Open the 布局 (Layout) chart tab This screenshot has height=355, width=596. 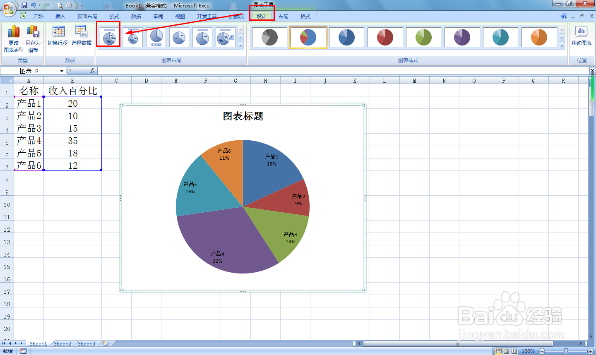click(x=284, y=16)
